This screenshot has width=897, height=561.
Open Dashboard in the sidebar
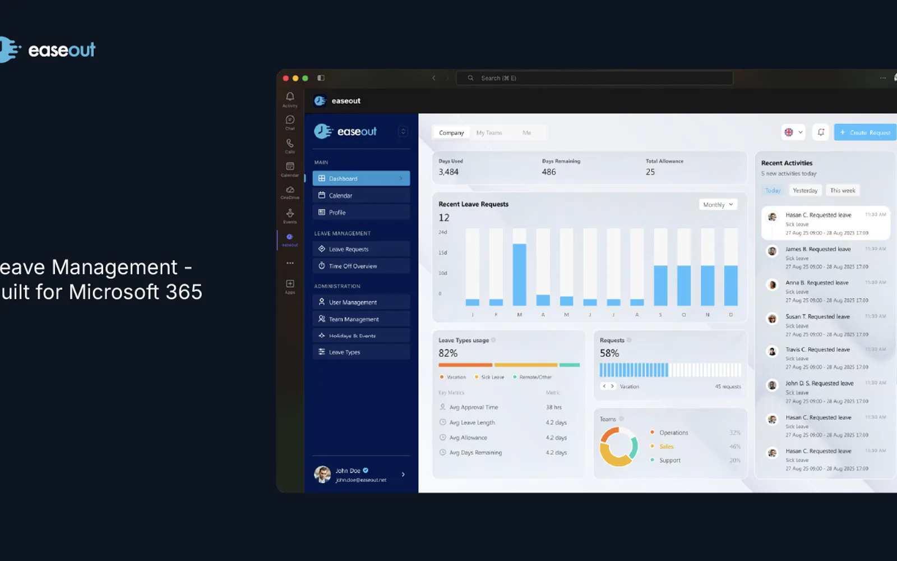click(x=361, y=178)
